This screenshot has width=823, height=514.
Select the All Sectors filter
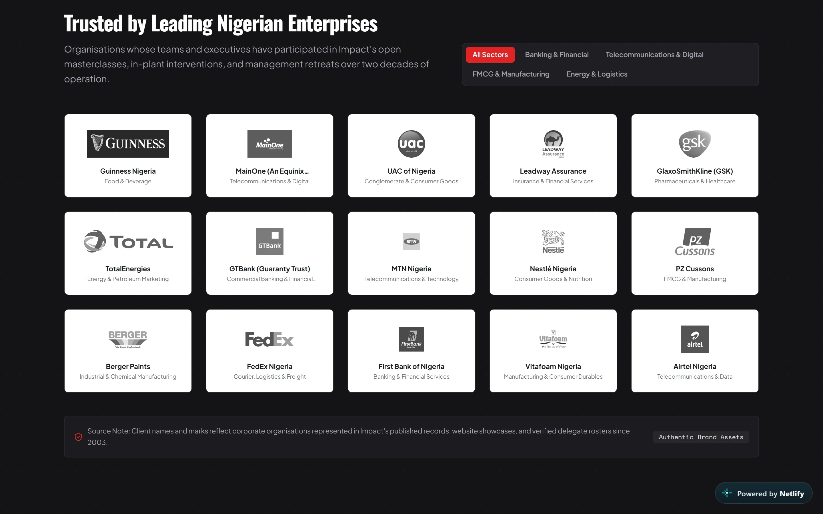click(x=490, y=55)
